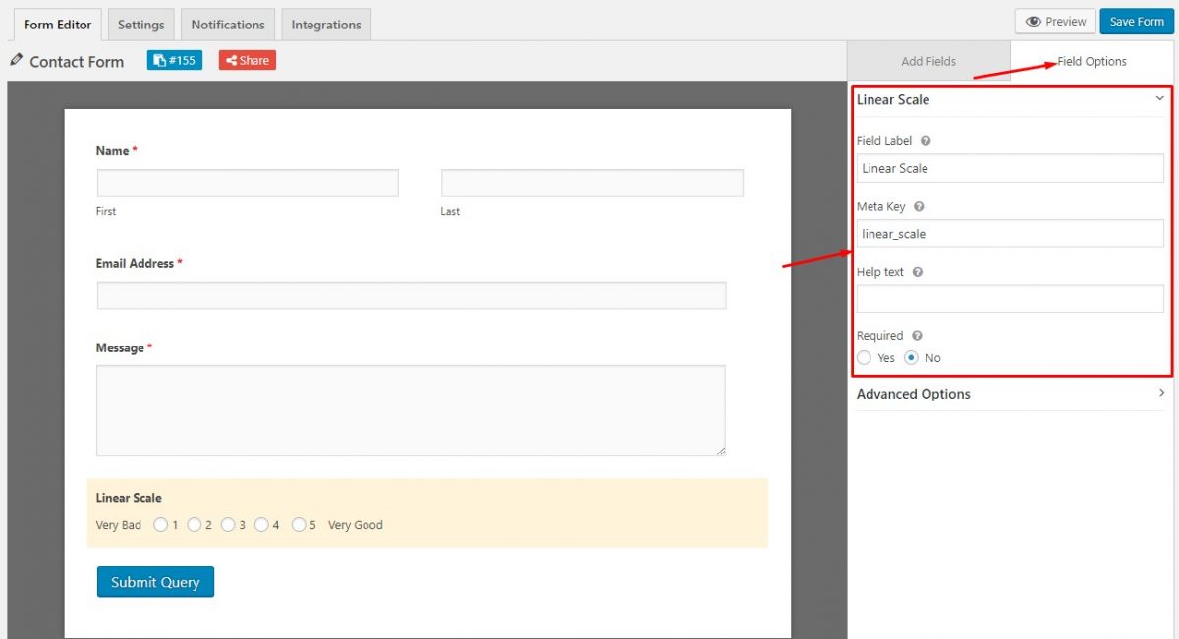This screenshot has height=639, width=1179.
Task: Select Yes for the Required option
Action: [866, 357]
